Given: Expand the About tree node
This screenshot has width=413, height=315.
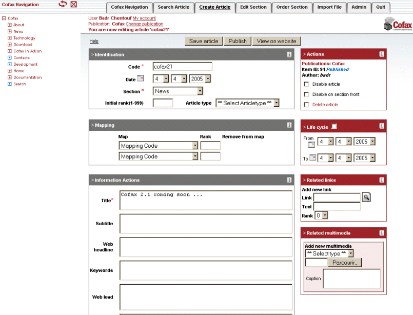Looking at the screenshot, I should [10, 25].
